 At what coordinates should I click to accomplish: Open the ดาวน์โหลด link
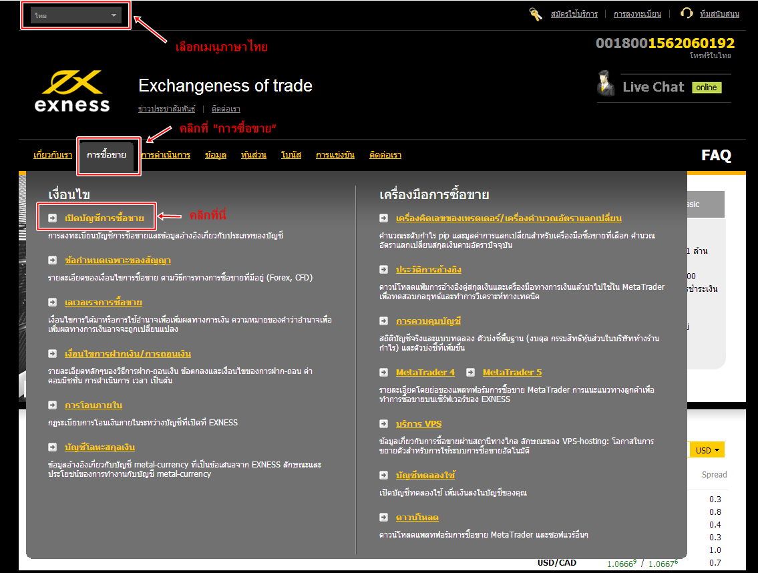click(417, 518)
